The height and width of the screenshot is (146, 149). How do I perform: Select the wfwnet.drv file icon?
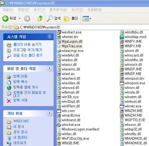coord(59,37)
